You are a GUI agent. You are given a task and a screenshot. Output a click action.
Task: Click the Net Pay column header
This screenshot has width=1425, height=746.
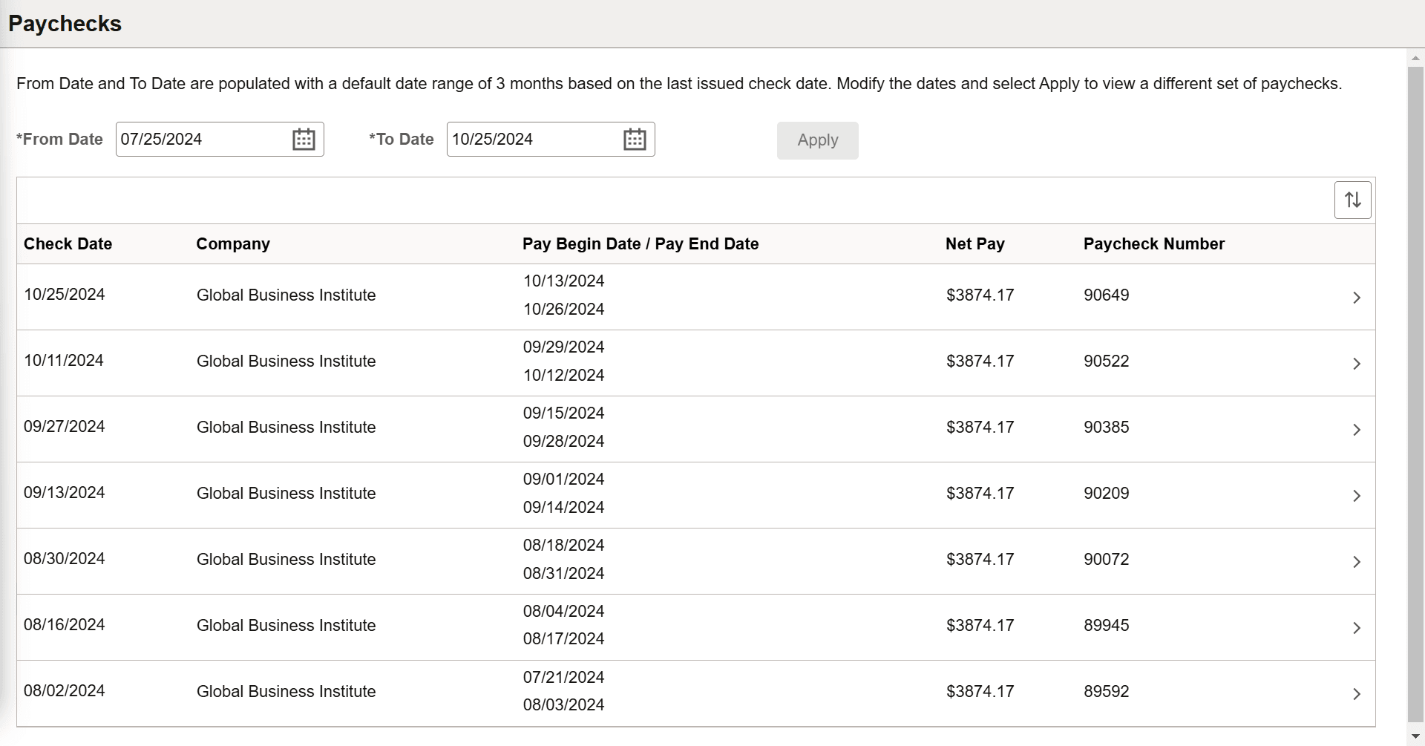click(974, 244)
